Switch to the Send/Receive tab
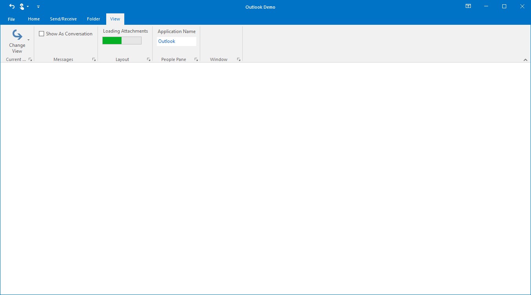531x295 pixels. point(63,18)
